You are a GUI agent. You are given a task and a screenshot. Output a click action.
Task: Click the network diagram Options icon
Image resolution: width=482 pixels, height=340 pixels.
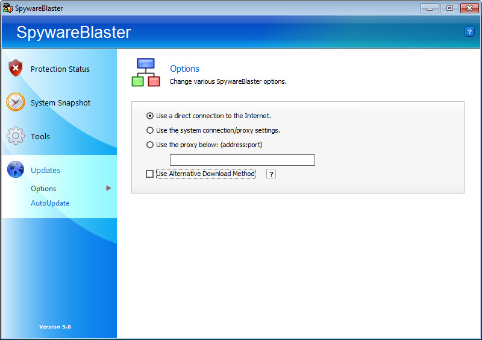(146, 72)
